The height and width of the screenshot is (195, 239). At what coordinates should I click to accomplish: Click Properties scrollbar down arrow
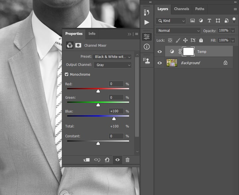click(x=137, y=151)
